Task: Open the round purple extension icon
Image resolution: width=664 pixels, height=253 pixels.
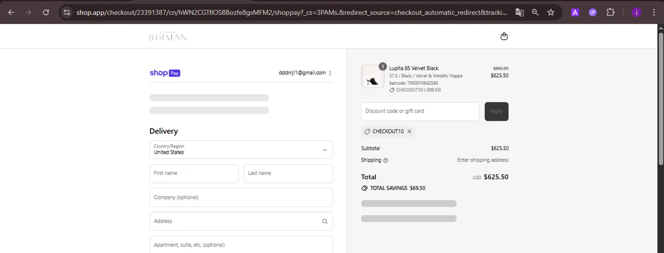Action: coord(593,12)
